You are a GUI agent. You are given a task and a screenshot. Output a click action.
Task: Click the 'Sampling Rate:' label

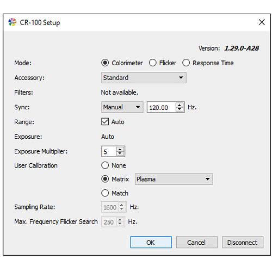pos(35,207)
